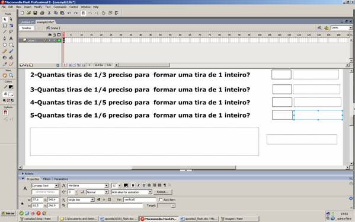Select the Pencil tool
Viewport: 355px width, 222px height.
click(5, 51)
